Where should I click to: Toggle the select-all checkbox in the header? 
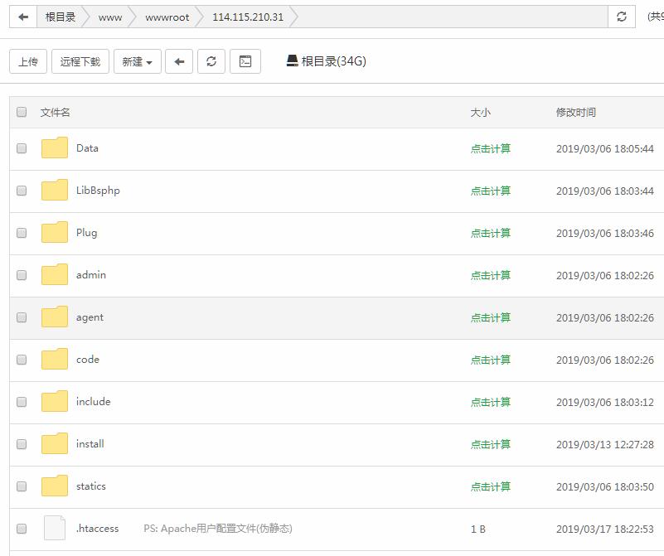[x=22, y=112]
